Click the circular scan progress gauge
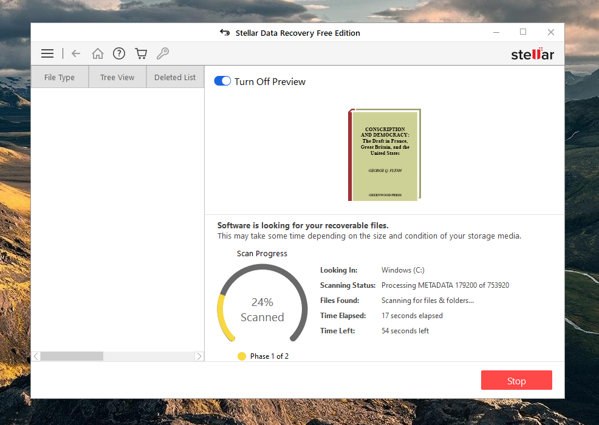The image size is (599, 425). pos(262,302)
